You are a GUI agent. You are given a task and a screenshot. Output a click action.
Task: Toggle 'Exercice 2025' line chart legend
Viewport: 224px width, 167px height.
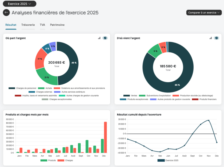pyautogui.click(x=168, y=160)
